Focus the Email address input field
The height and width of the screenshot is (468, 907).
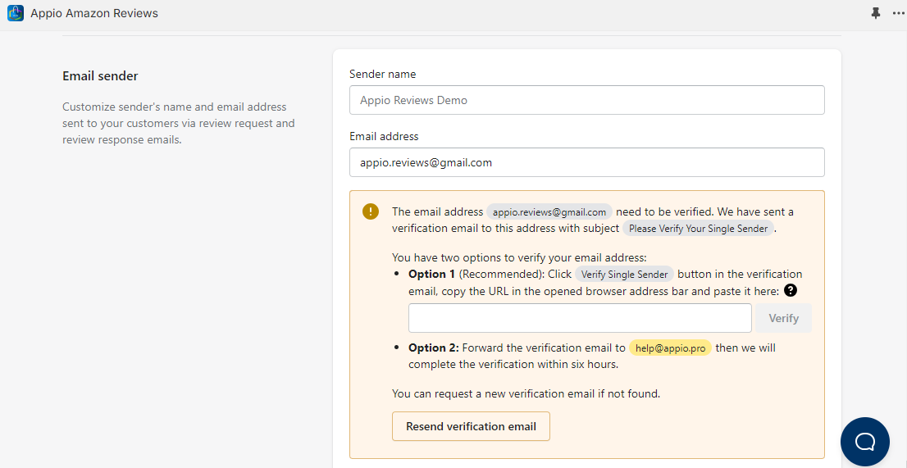click(x=586, y=162)
